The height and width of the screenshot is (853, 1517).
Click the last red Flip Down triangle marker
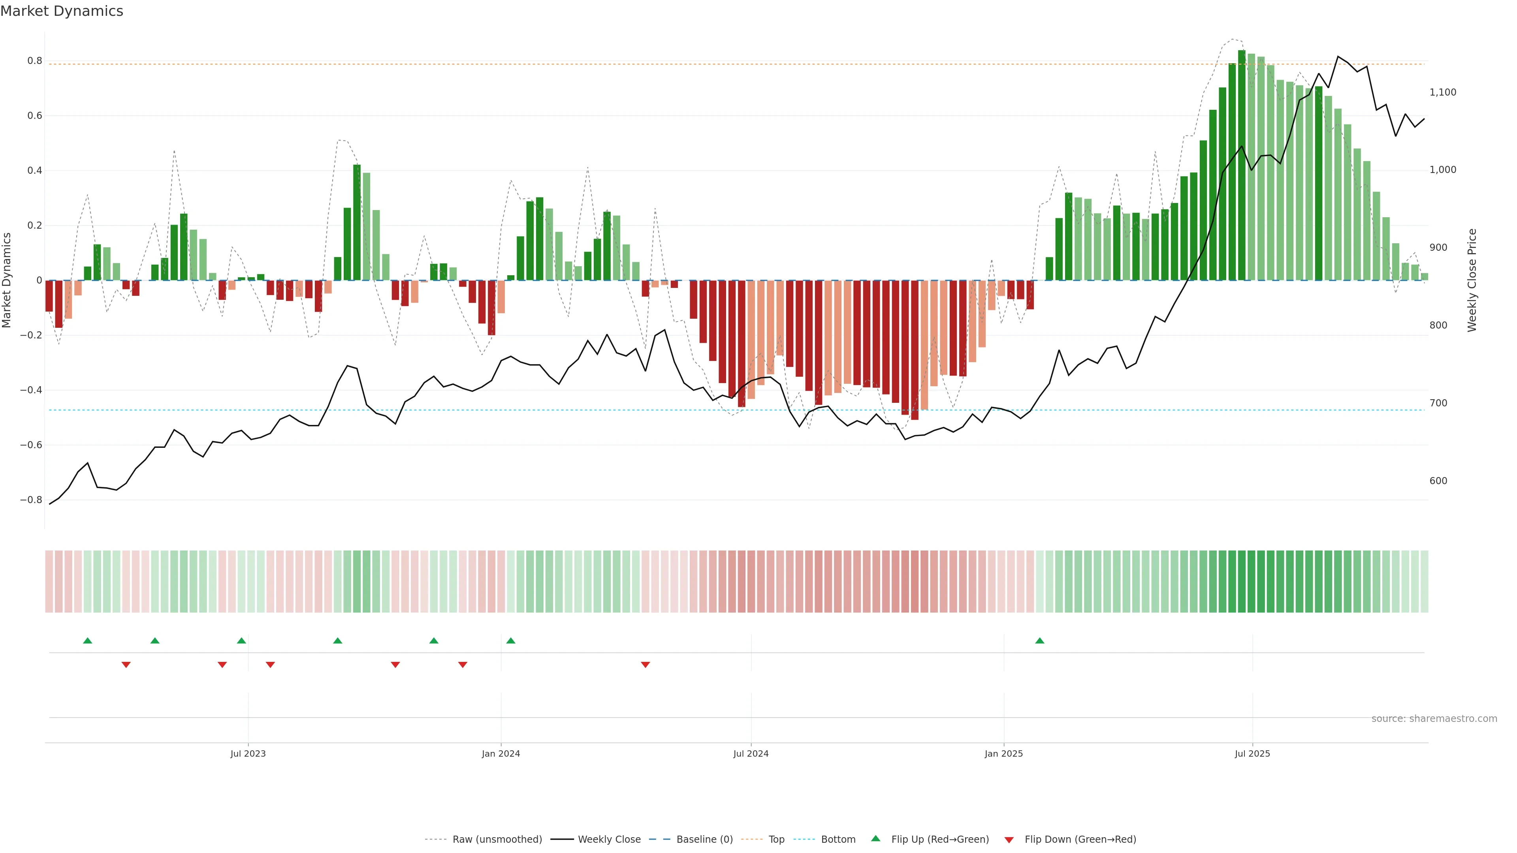click(646, 665)
